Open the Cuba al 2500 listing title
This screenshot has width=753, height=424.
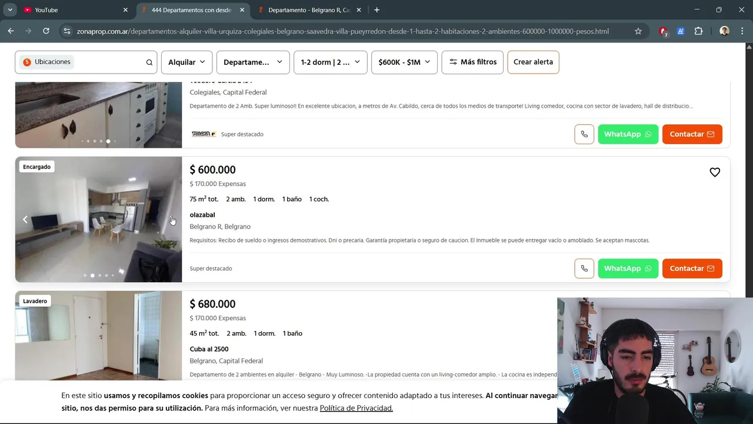coord(209,349)
